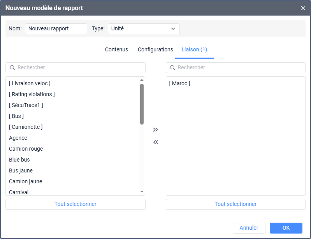Close the Nouveau modèle de rapport dialog

pyautogui.click(x=303, y=8)
